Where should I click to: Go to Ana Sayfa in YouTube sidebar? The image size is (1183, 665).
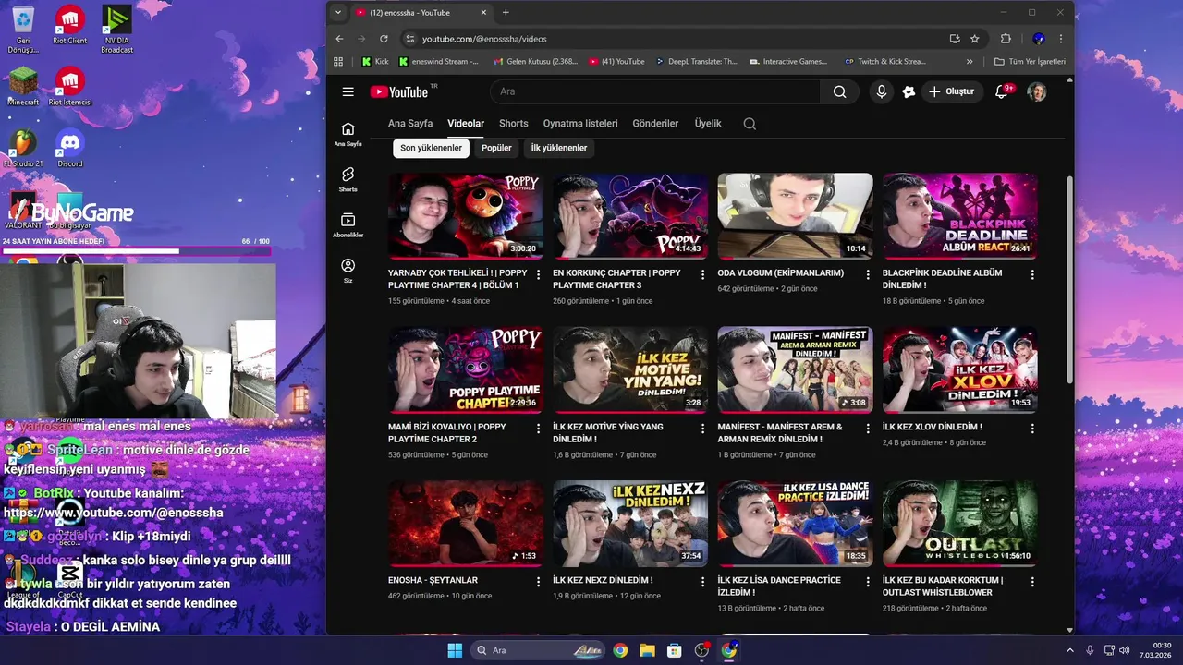coord(348,134)
